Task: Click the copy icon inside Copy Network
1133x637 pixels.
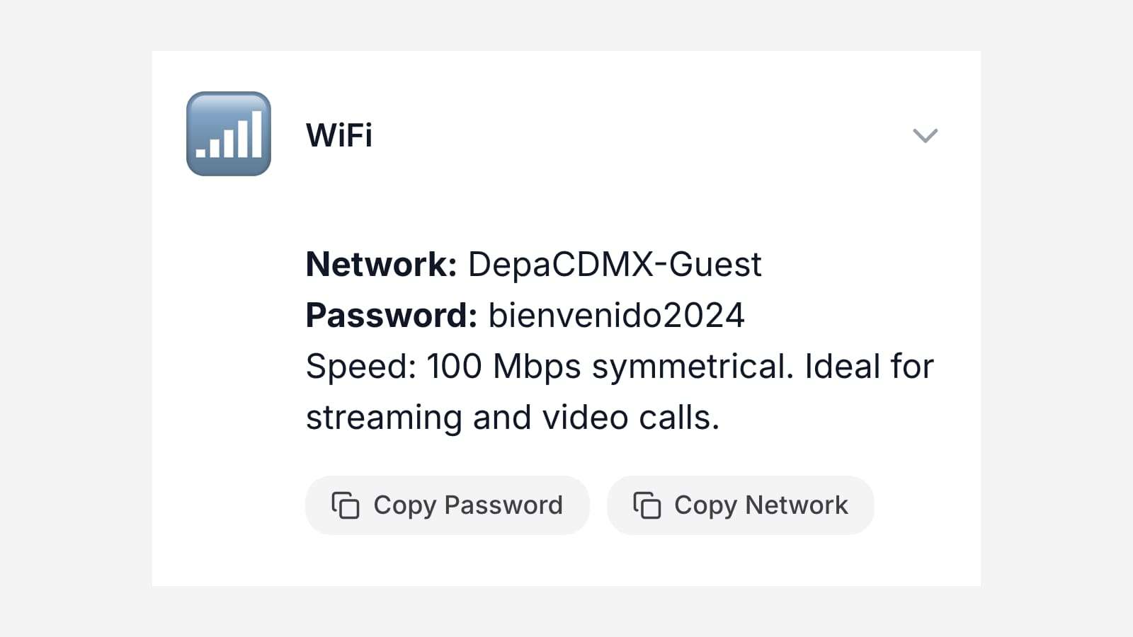Action: pyautogui.click(x=647, y=505)
